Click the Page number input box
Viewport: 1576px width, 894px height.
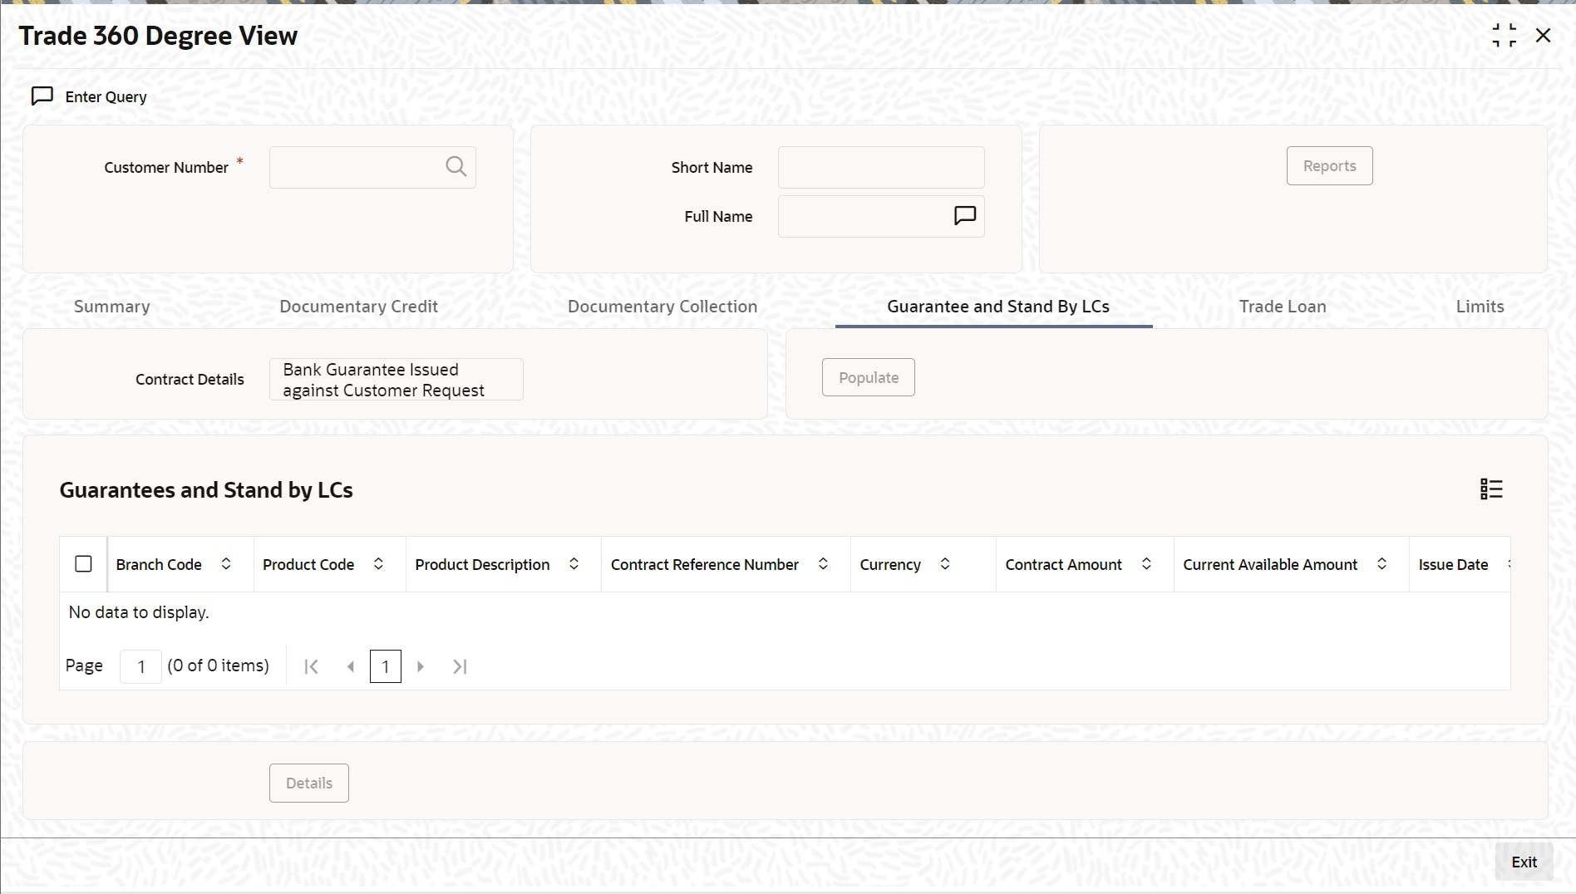pos(140,666)
